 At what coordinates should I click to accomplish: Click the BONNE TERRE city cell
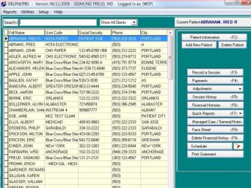click(x=154, y=62)
